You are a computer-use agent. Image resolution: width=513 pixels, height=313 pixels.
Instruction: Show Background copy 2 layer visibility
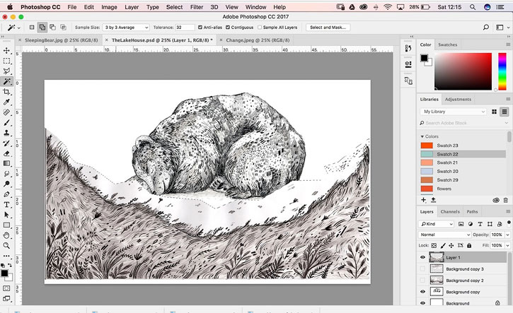point(422,280)
